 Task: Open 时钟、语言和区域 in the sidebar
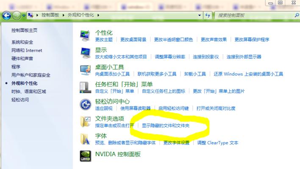tap(29, 91)
